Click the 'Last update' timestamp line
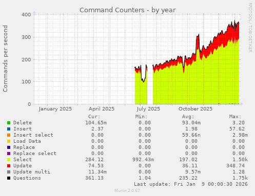This screenshot has height=196, width=255. 191,184
